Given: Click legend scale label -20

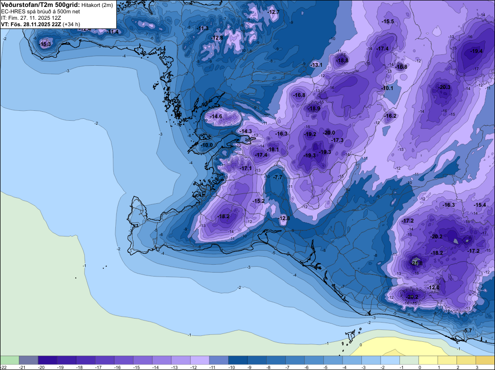Looking at the screenshot, I should pyautogui.click(x=41, y=367).
